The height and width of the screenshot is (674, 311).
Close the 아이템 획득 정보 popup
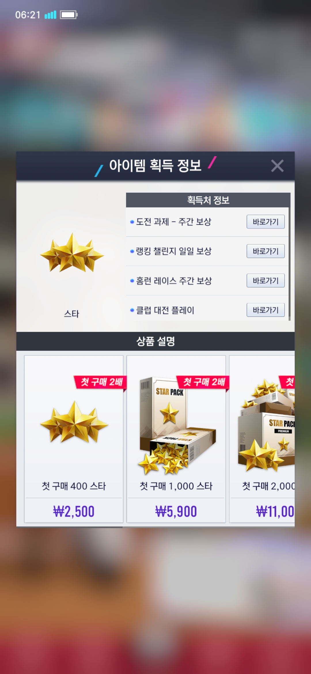pyautogui.click(x=277, y=166)
